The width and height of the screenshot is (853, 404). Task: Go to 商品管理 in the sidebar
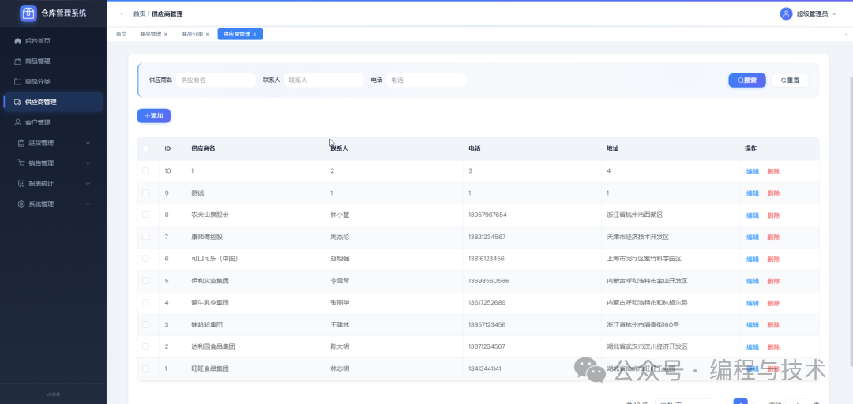pyautogui.click(x=53, y=62)
